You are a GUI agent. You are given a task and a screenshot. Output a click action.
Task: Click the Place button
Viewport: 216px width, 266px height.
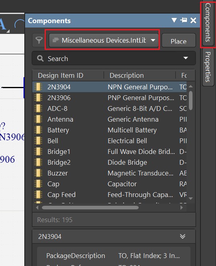(x=179, y=41)
